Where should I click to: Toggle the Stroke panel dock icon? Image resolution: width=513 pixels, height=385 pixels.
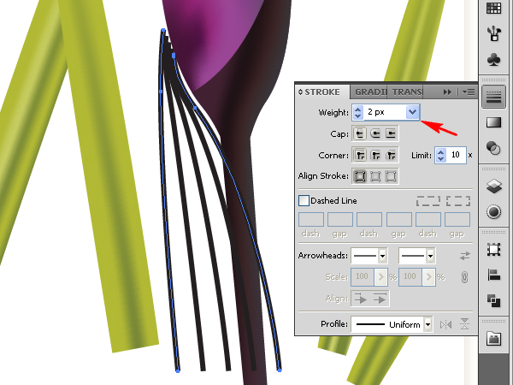[493, 98]
